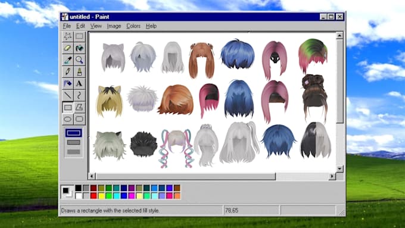405x228 pixels.
Task: Select the Free-Form Select tool
Action: [x=68, y=36]
